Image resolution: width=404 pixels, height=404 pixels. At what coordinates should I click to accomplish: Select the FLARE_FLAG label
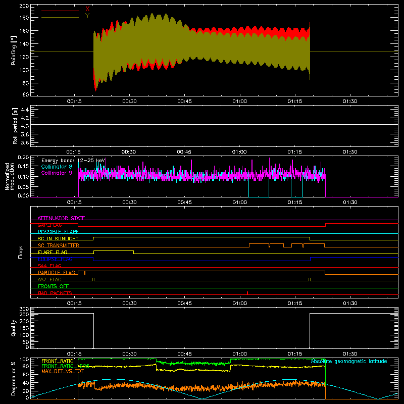tap(53, 252)
